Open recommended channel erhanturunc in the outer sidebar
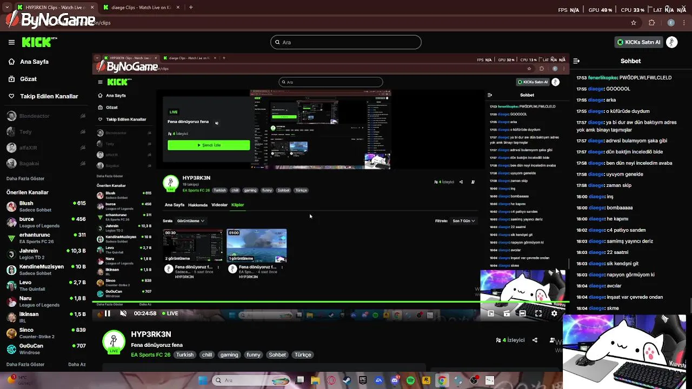This screenshot has height=389, width=692. tap(46, 238)
